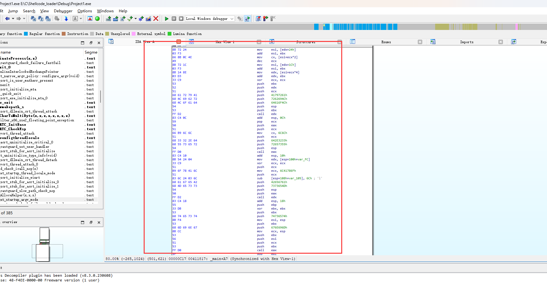This screenshot has height=283, width=547.
Task: Open the Options menu
Action: (x=84, y=11)
